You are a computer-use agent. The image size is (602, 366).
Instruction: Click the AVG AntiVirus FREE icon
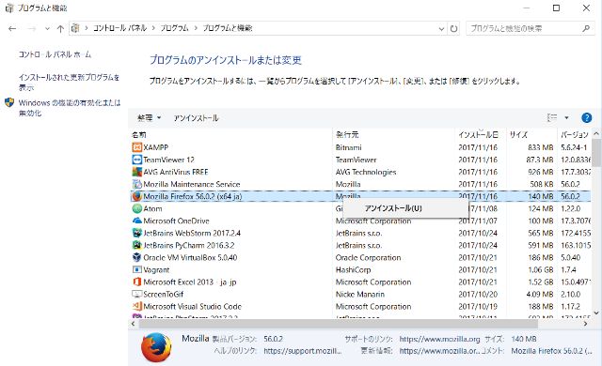pyautogui.click(x=137, y=172)
